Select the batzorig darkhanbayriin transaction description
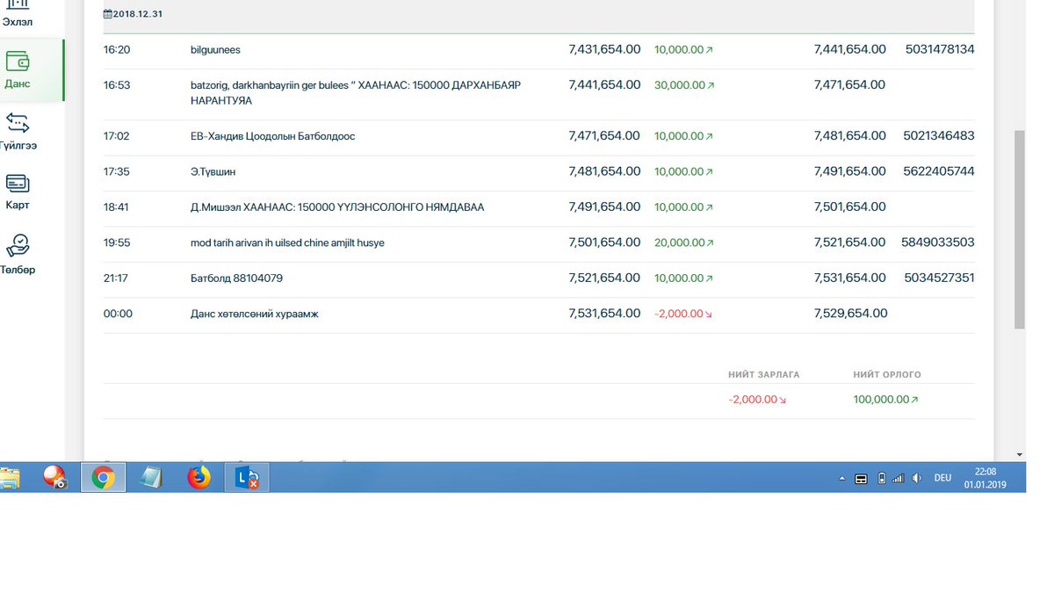1054x593 pixels. (356, 93)
